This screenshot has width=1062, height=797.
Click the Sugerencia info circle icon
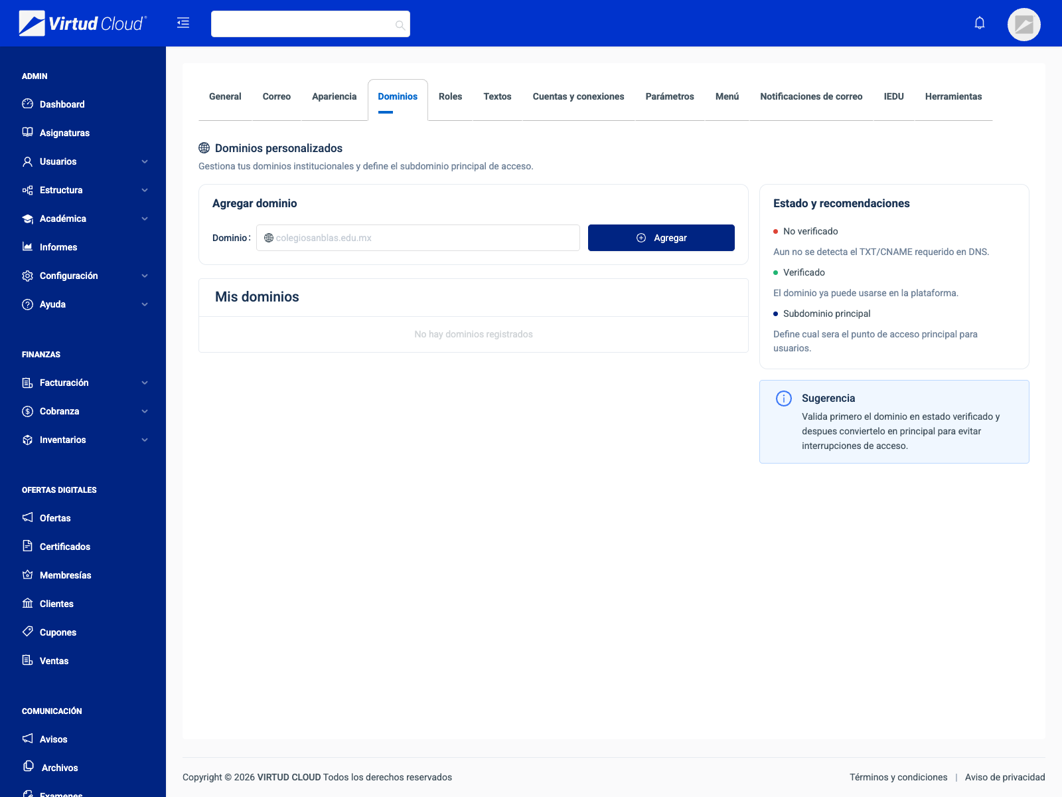click(x=784, y=398)
